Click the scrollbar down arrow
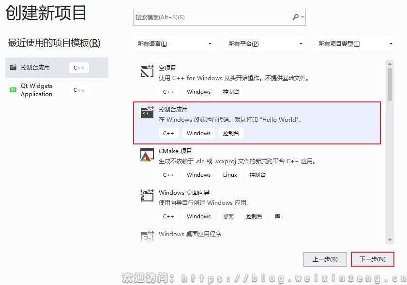Viewport: 407px width, 285px height. pyautogui.click(x=390, y=240)
